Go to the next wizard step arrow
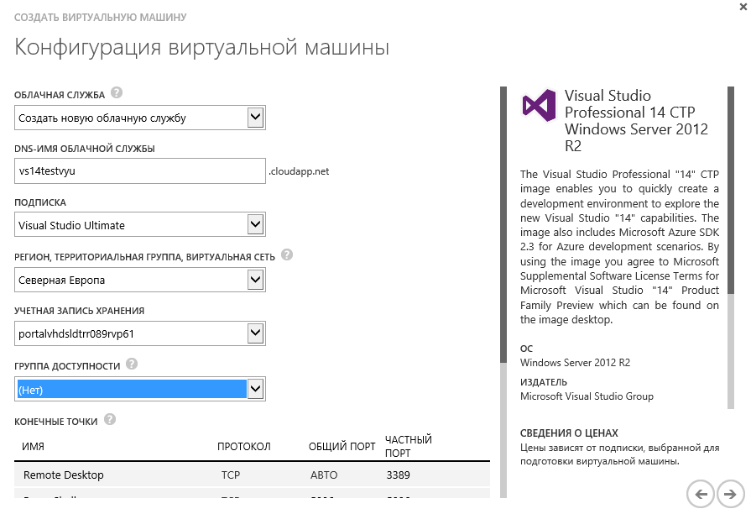The height and width of the screenshot is (514, 751). (730, 493)
